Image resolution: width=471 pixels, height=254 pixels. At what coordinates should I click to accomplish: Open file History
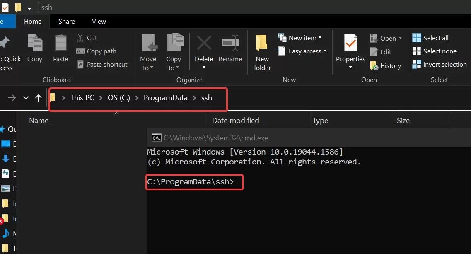pos(386,65)
